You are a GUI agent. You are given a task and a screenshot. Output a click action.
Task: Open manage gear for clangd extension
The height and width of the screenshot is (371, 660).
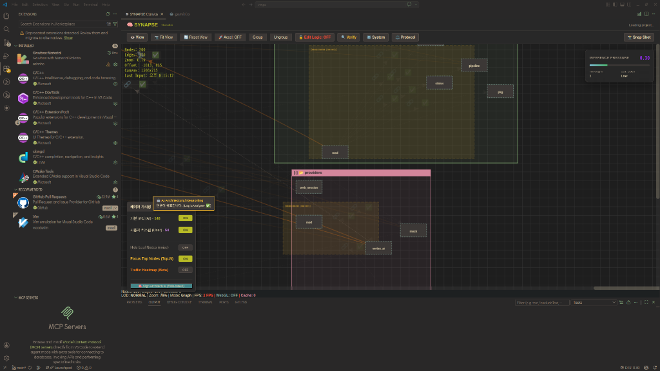click(115, 162)
